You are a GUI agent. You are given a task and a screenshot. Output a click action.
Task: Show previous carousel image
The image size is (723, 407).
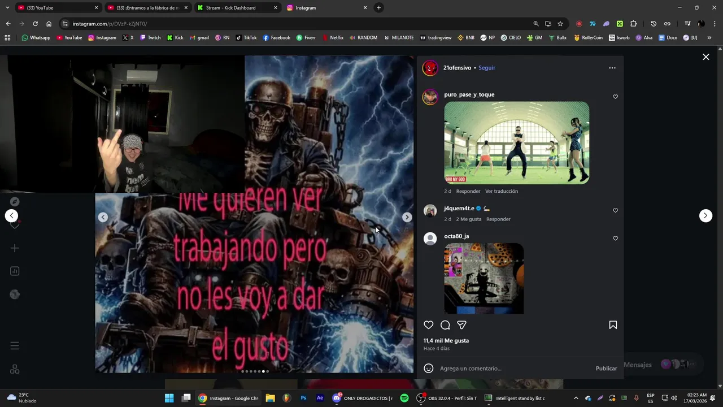click(103, 217)
